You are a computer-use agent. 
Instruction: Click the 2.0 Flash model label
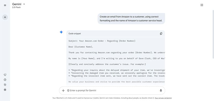pyautogui.click(x=16, y=7)
